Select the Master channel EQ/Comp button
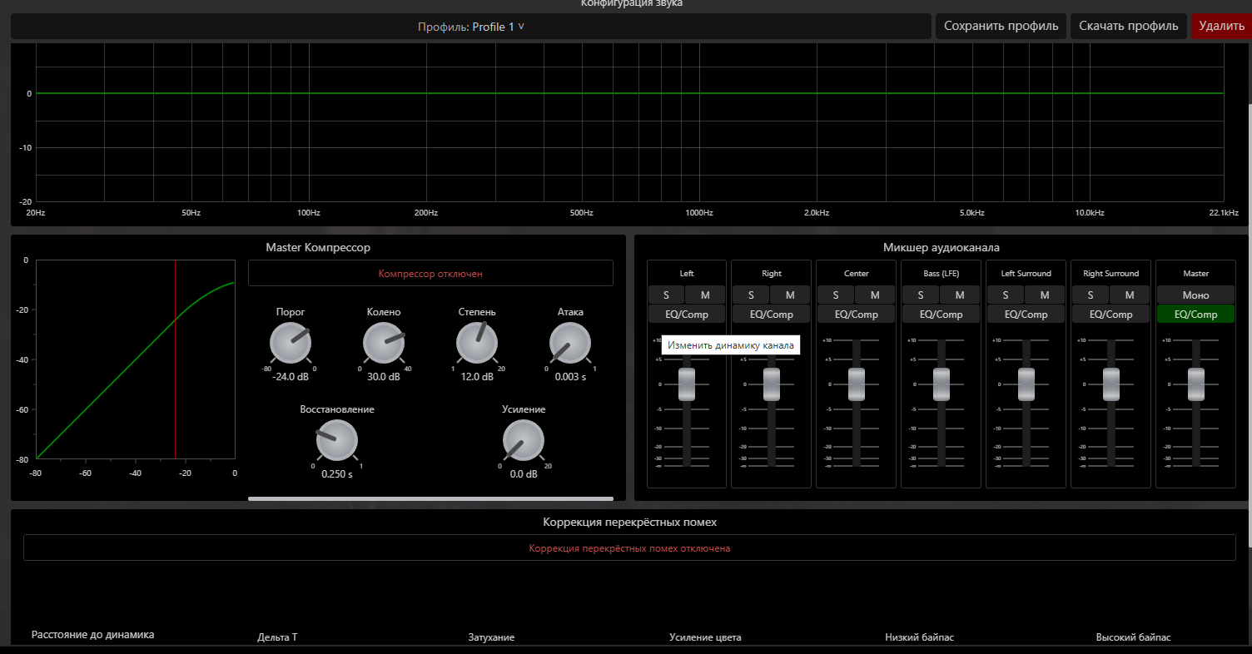Image resolution: width=1252 pixels, height=654 pixels. [x=1195, y=315]
